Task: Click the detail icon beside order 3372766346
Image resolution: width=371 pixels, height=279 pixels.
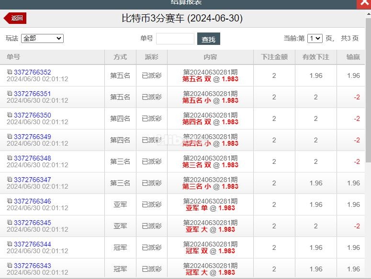Action: (x=10, y=201)
